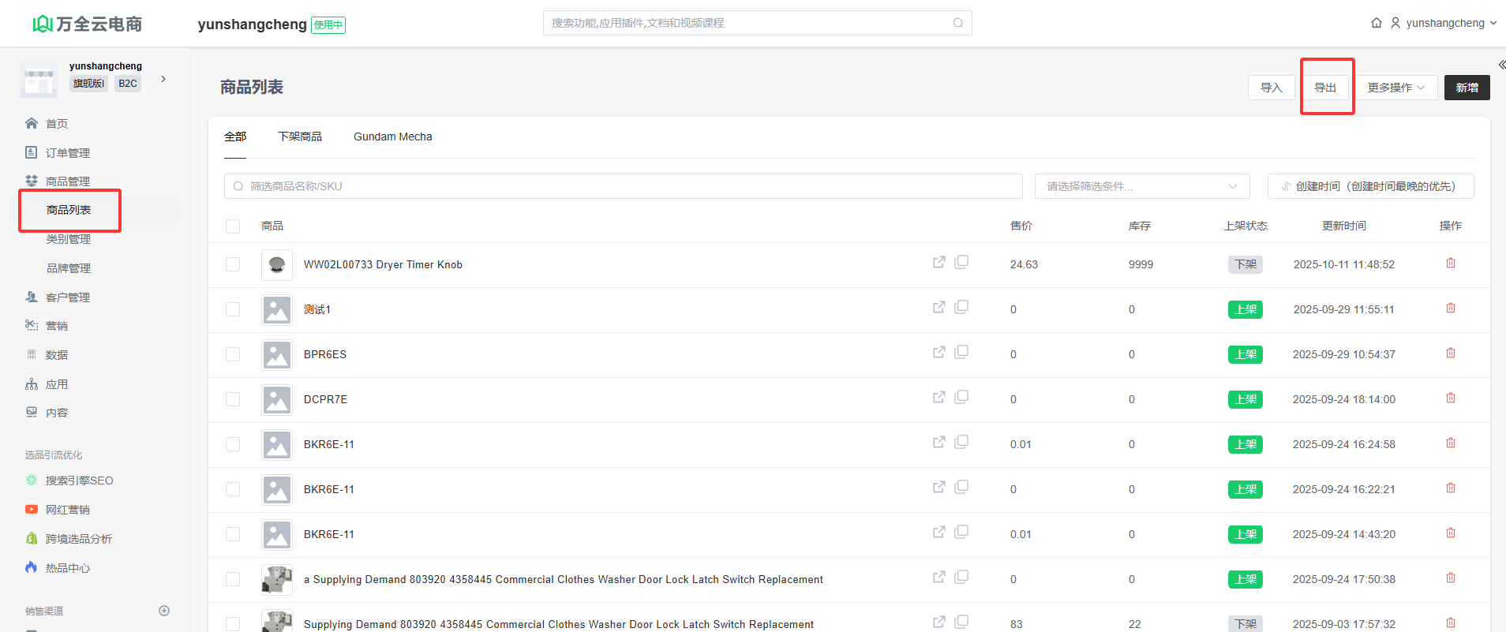The width and height of the screenshot is (1506, 632).
Task: Click the home icon in top bar
Action: click(x=1376, y=23)
